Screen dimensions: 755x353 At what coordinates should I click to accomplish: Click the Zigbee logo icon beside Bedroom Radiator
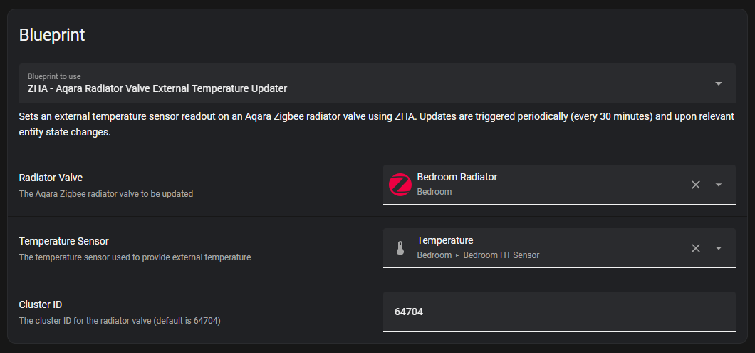click(400, 185)
